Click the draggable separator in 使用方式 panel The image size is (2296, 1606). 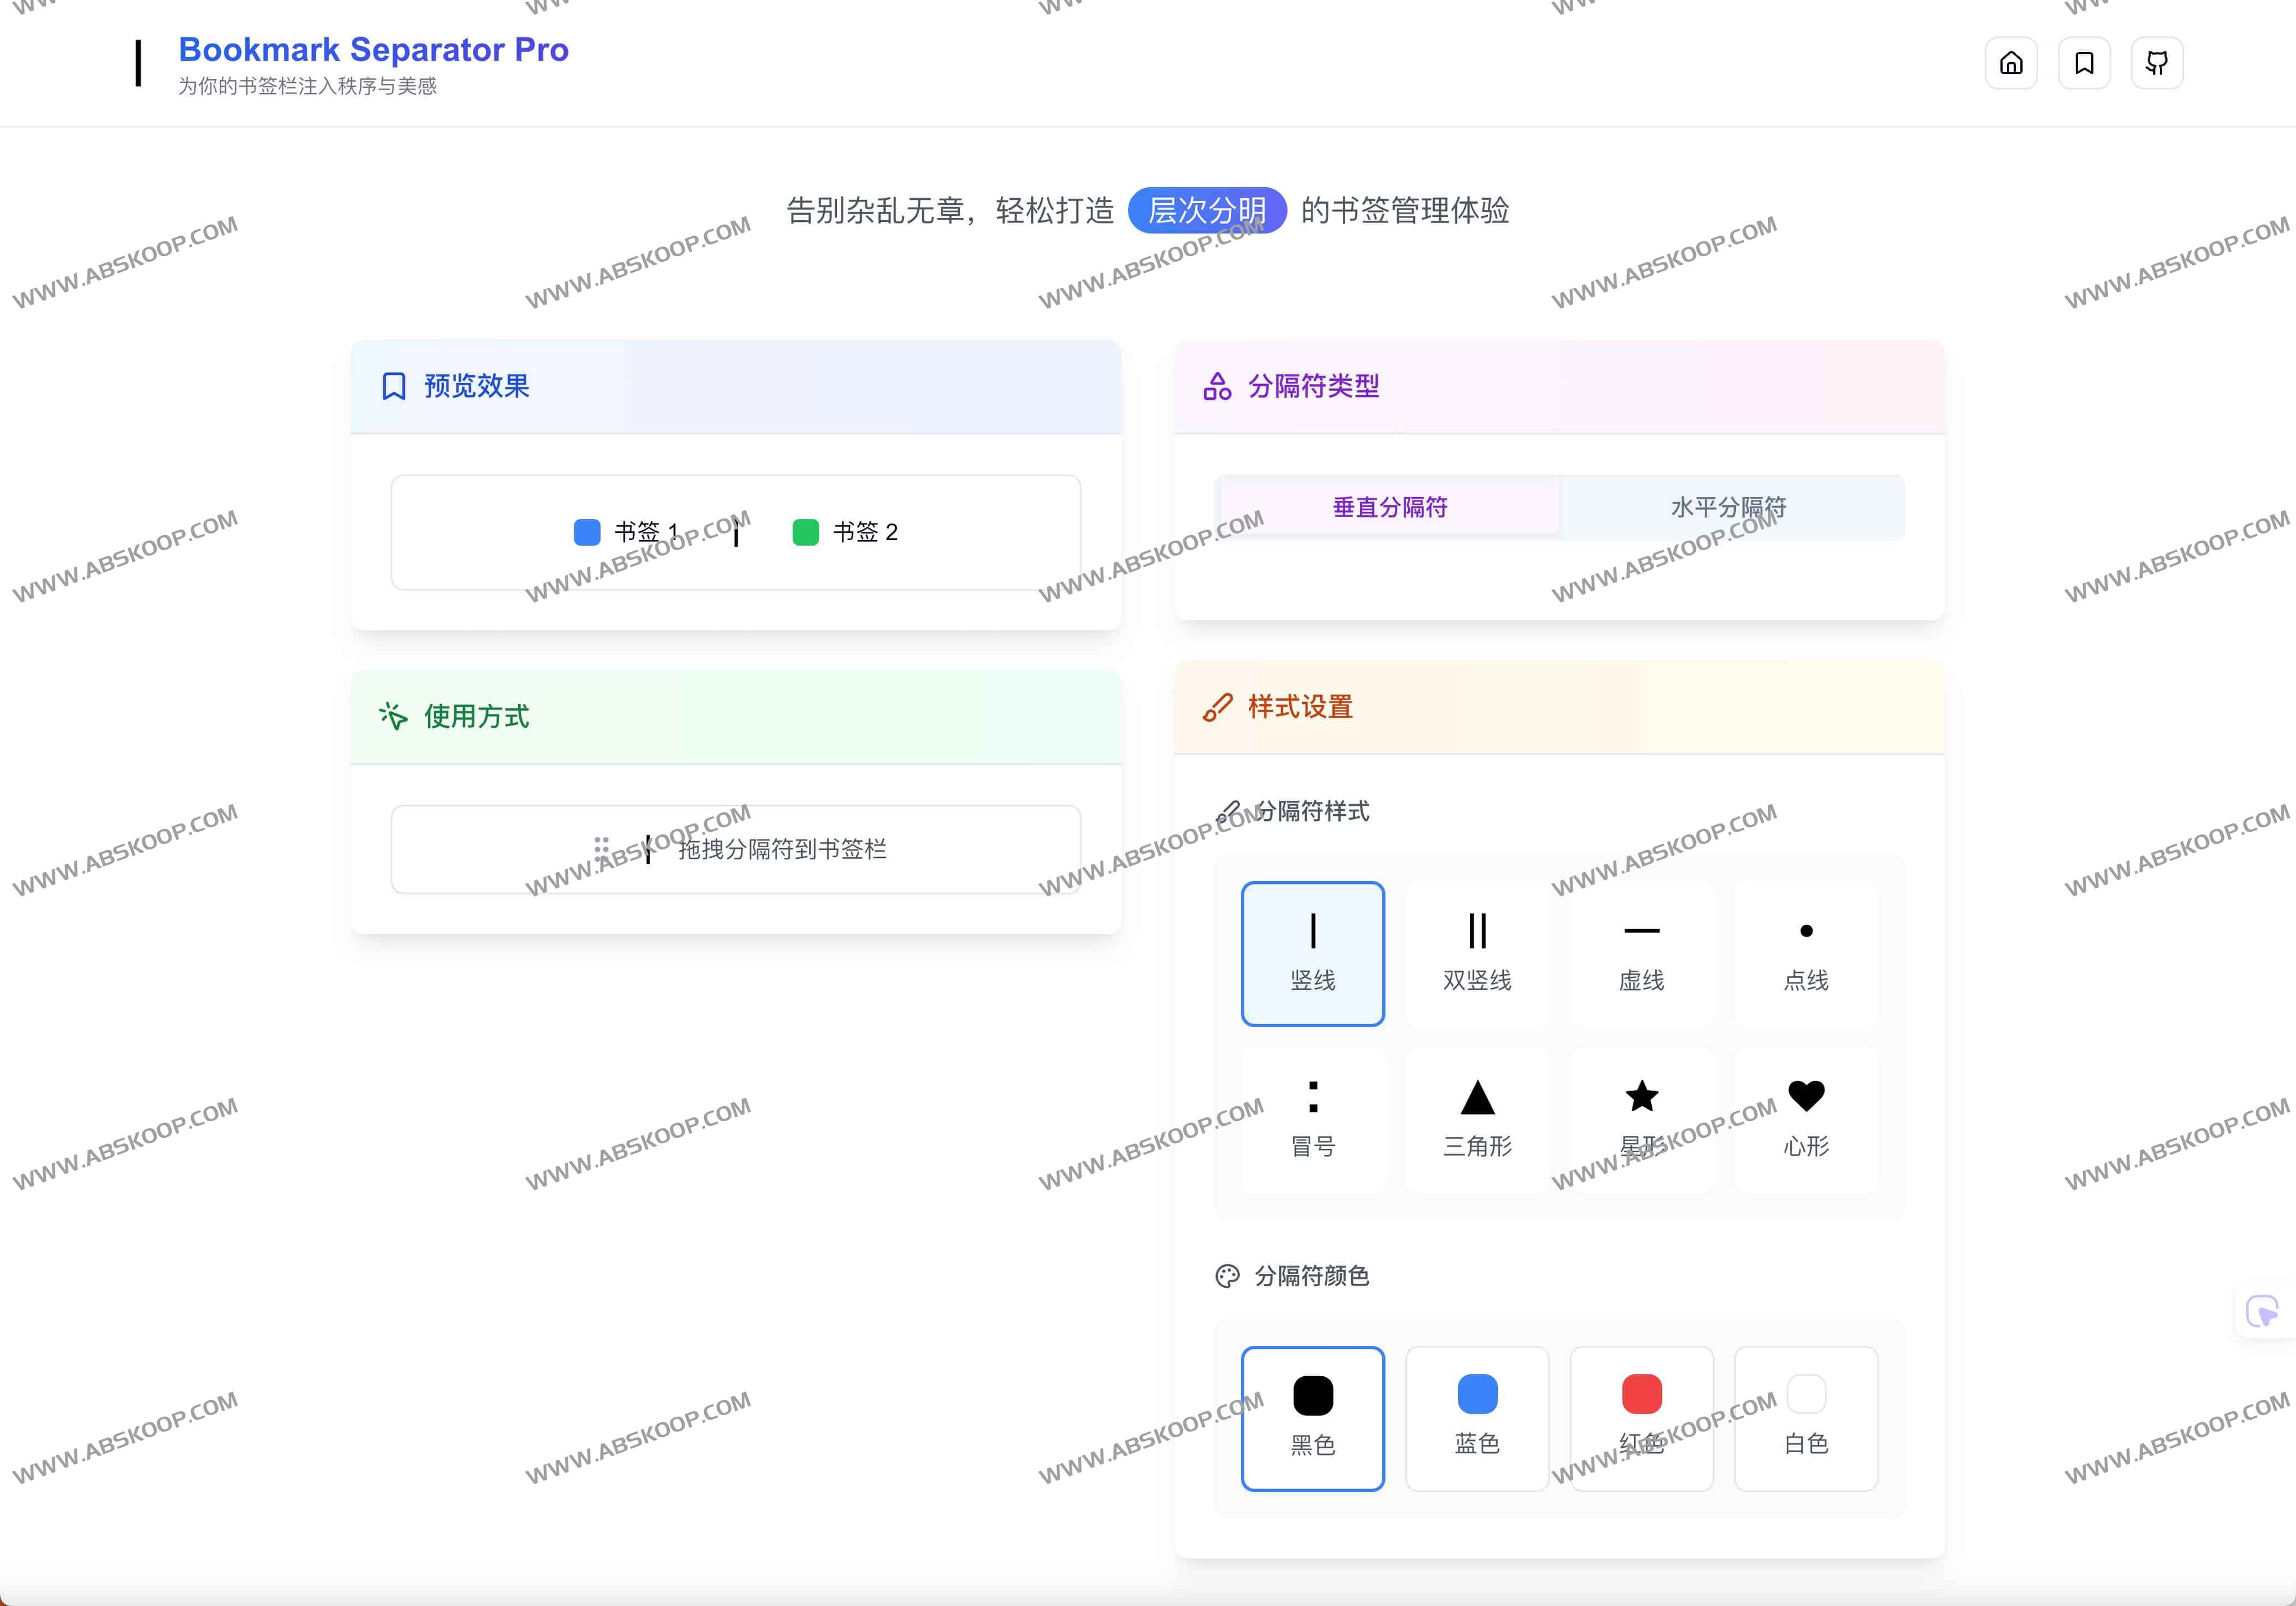(x=736, y=849)
